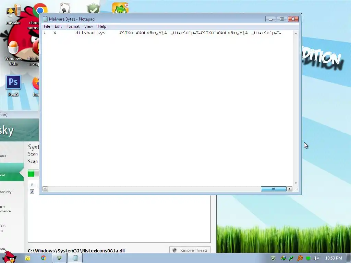
Task: Close the Malware Bytes Notepad window
Action: (x=293, y=19)
